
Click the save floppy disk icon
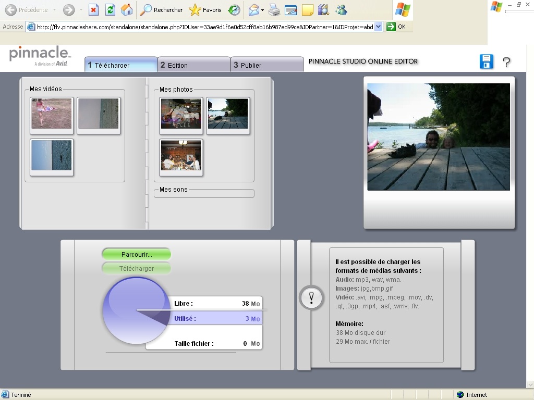click(486, 61)
